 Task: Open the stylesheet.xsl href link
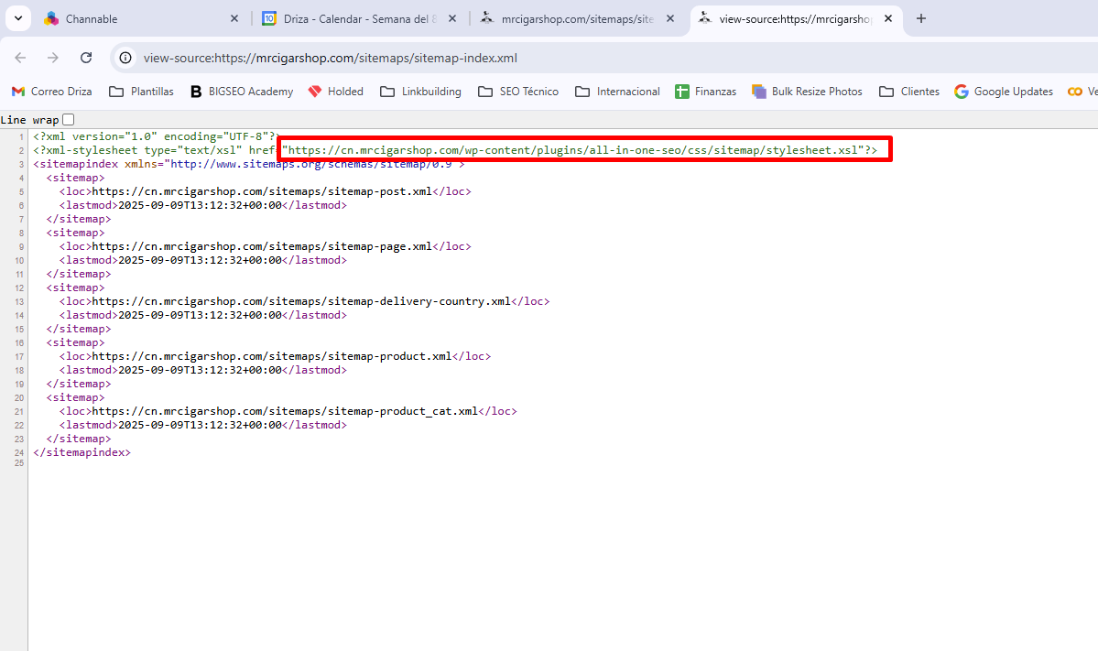coord(574,150)
